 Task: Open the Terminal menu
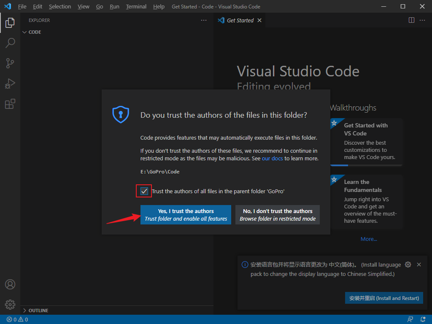pyautogui.click(x=136, y=7)
